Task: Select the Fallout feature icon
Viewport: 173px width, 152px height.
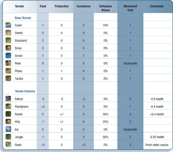Action: click(x=8, y=99)
